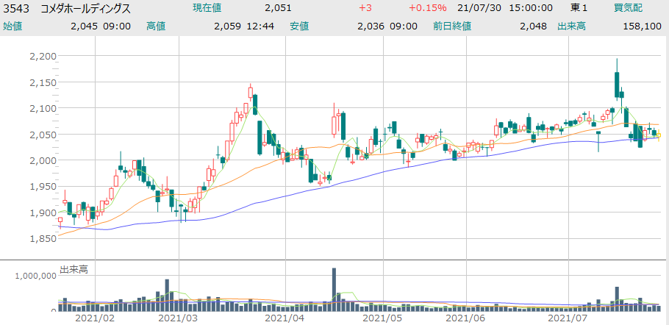Click the 2,200 price axis label
Image resolution: width=669 pixels, height=325 pixels.
(x=43, y=56)
